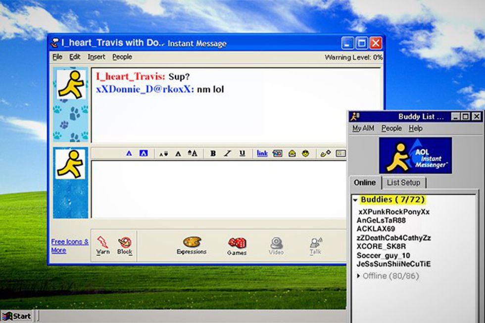The width and height of the screenshot is (485, 323).
Task: Click the mail envelope icon in toolbar
Action: click(292, 153)
